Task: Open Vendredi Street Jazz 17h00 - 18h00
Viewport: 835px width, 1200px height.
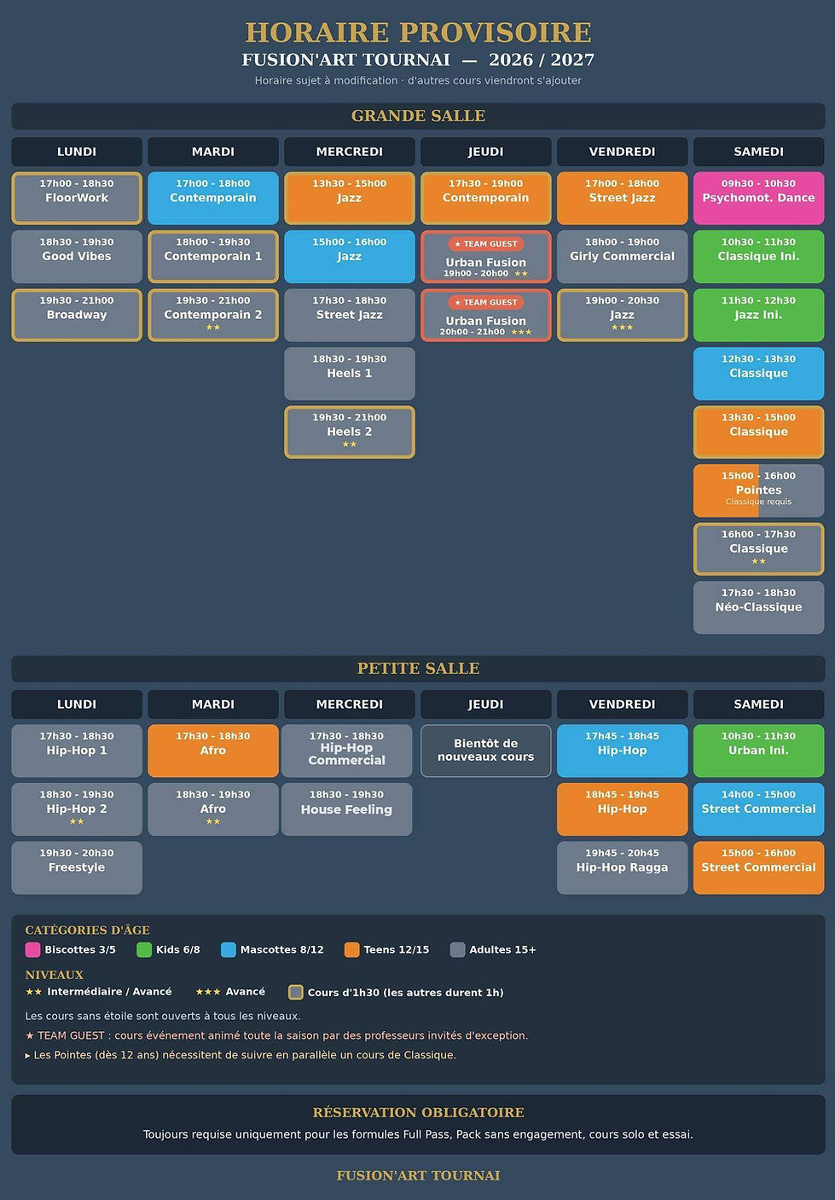Action: click(x=623, y=198)
